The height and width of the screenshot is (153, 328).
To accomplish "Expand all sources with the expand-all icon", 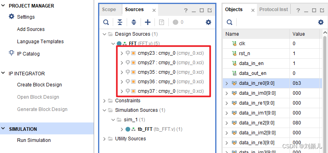I will 134,22.
